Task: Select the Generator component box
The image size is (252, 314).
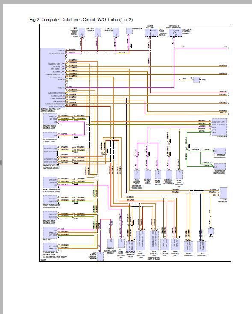Action: 129,31
